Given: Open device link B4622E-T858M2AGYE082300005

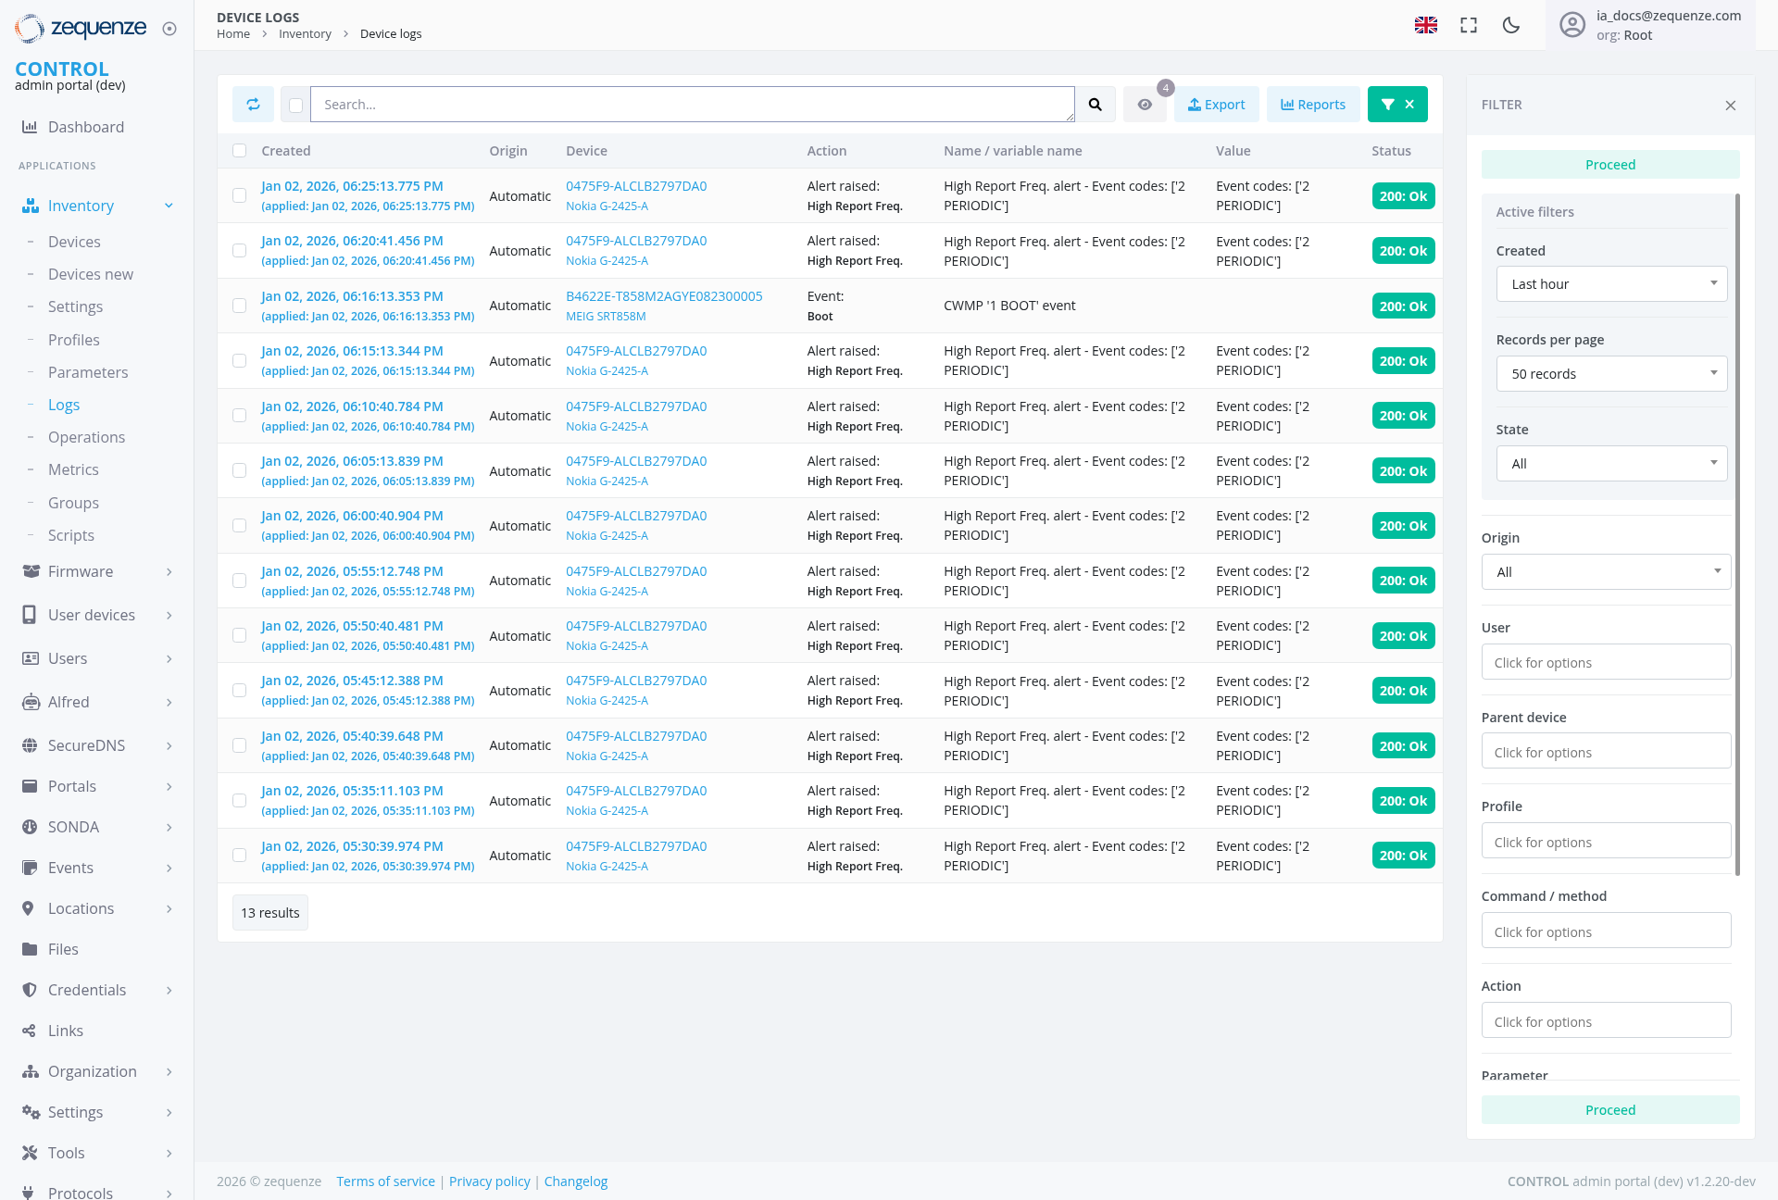Looking at the screenshot, I should click(x=664, y=296).
